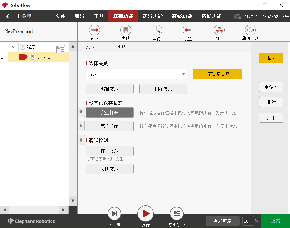Click 重命名 button
Viewport: 290px width, 228px height.
pyautogui.click(x=271, y=87)
